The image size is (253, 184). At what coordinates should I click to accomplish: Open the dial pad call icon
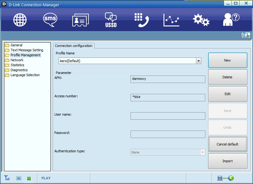141,20
